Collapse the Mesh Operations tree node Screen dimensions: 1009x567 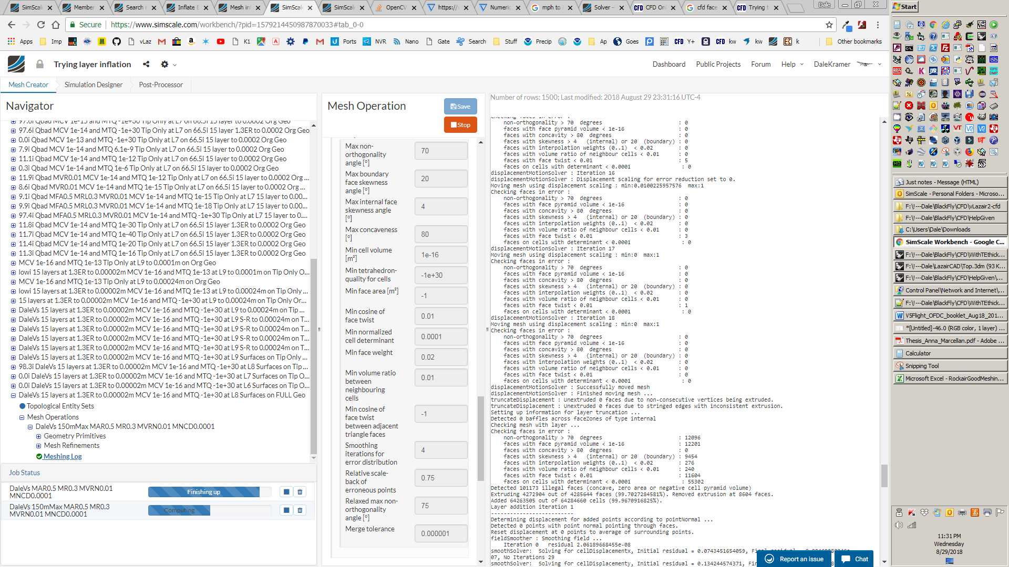(x=22, y=417)
